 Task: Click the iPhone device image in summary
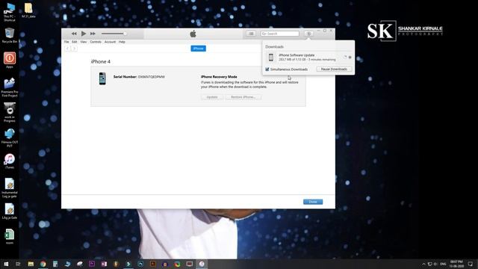(x=102, y=78)
